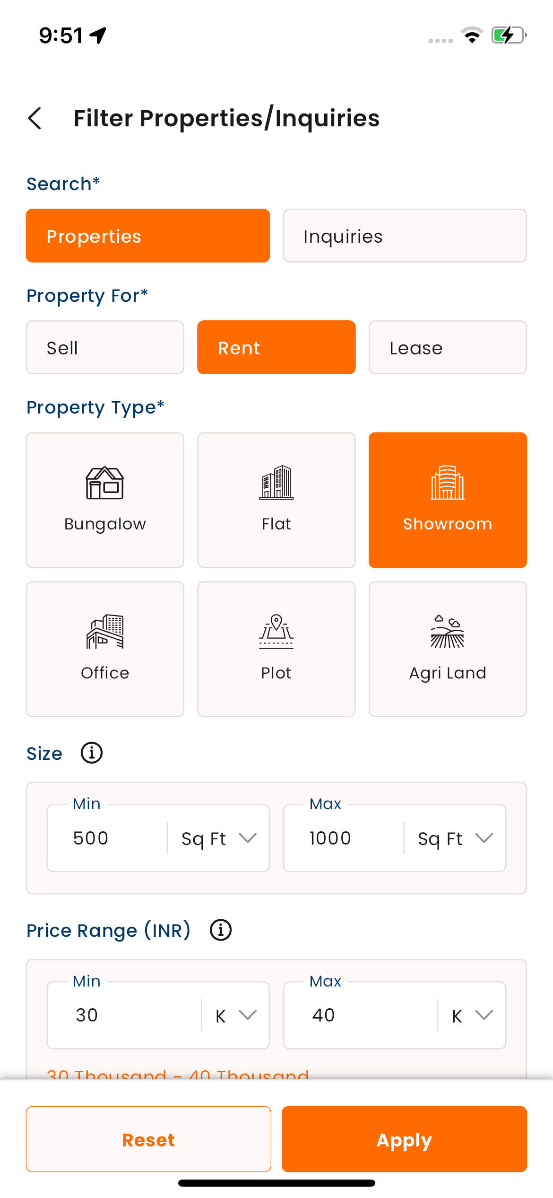Go back using the left arrow icon

click(35, 118)
